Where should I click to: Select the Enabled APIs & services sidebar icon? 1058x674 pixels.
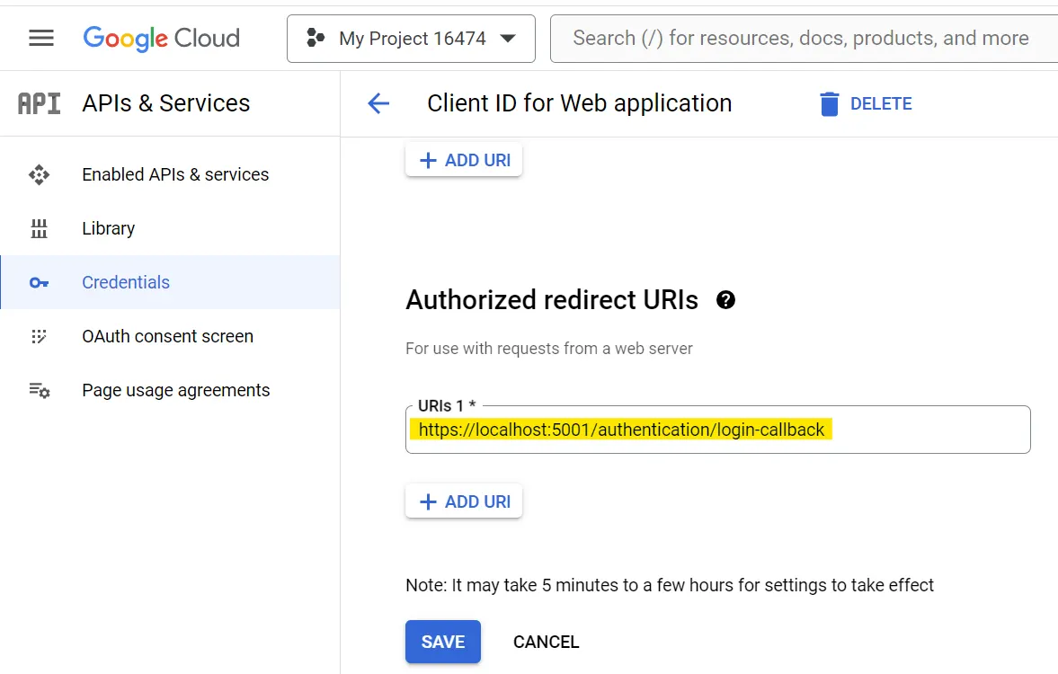(40, 174)
